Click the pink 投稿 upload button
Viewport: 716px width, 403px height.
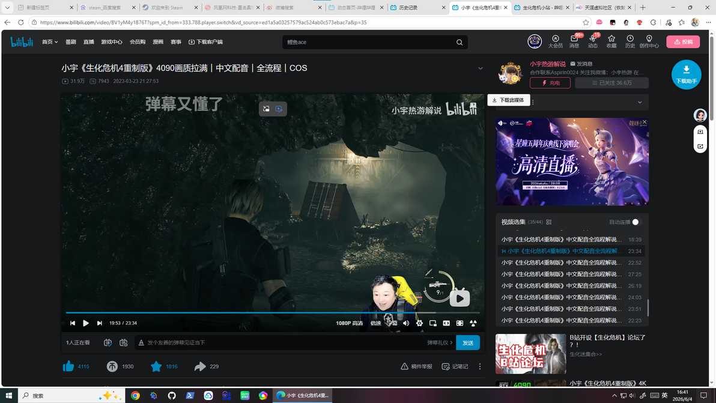pos(683,41)
